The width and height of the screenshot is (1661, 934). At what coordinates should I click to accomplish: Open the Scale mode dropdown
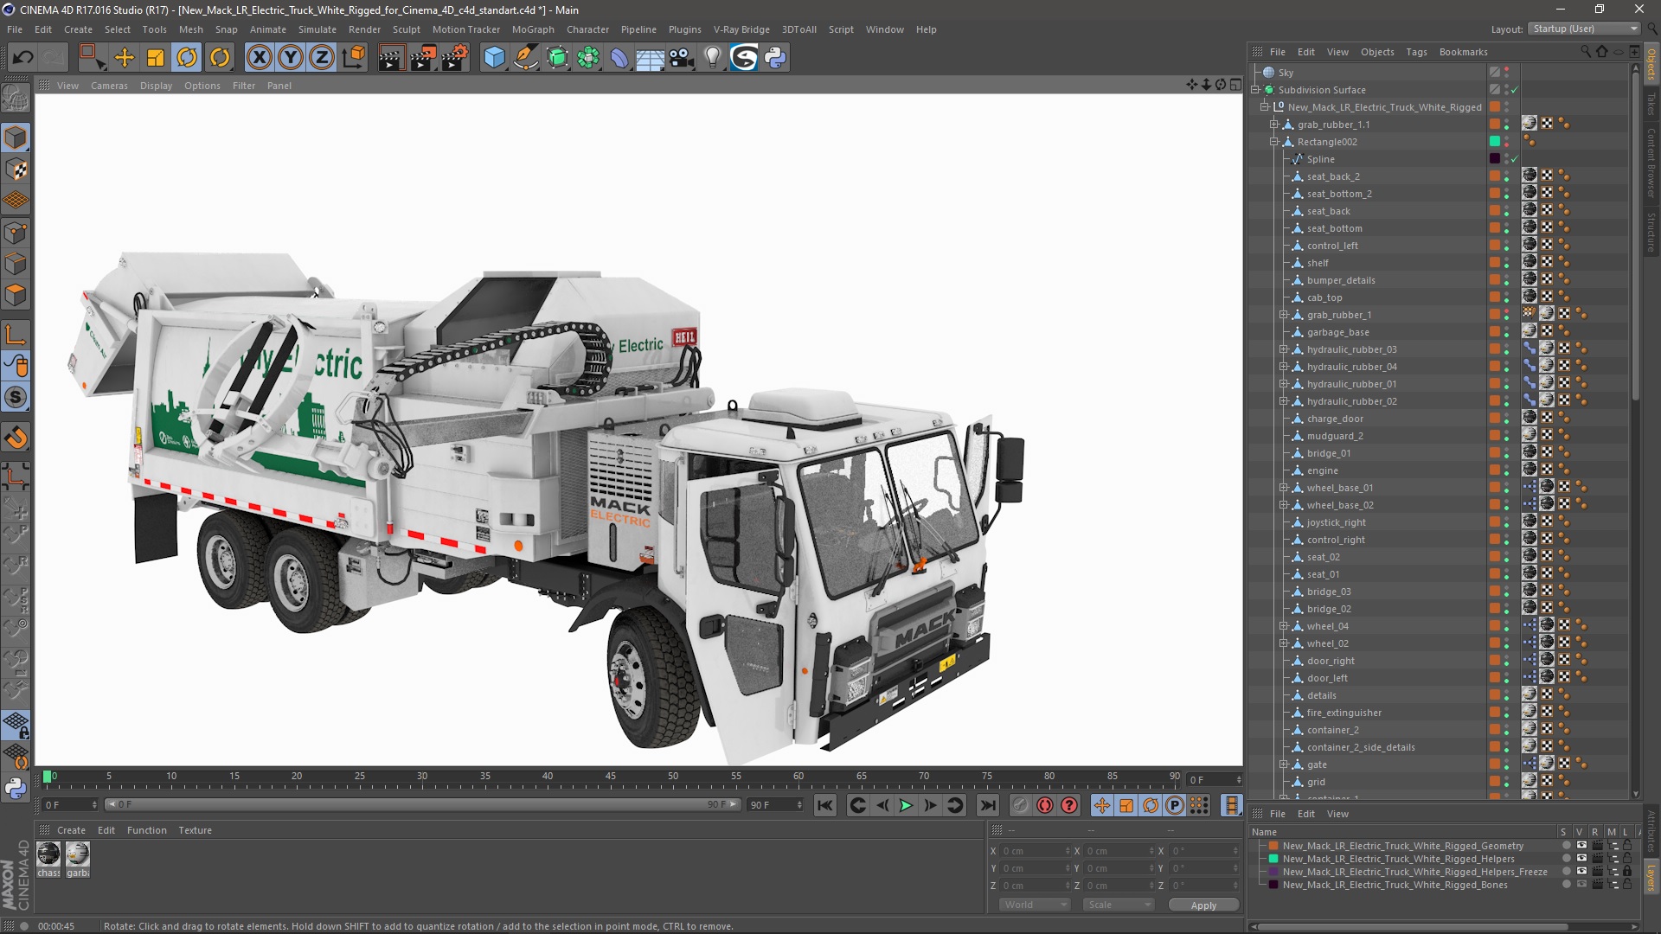pyautogui.click(x=1119, y=905)
